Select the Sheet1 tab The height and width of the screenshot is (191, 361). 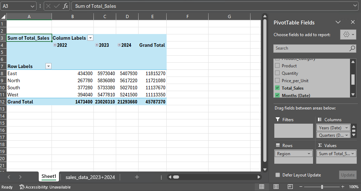pos(49,176)
